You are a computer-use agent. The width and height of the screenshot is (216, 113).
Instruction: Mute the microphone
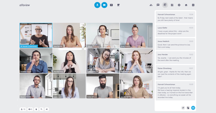[x=97, y=5]
